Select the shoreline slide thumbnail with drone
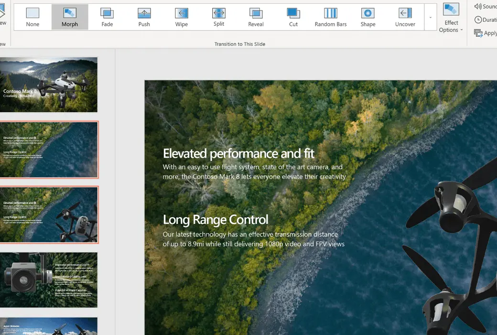This screenshot has height=335, width=497. [x=48, y=215]
